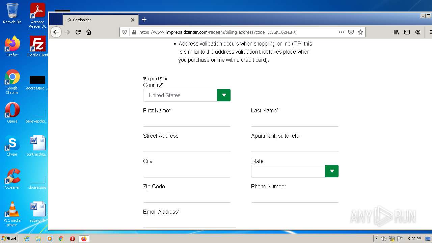This screenshot has height=243, width=432.
Task: Open the Firefox Library icon
Action: pyautogui.click(x=396, y=32)
